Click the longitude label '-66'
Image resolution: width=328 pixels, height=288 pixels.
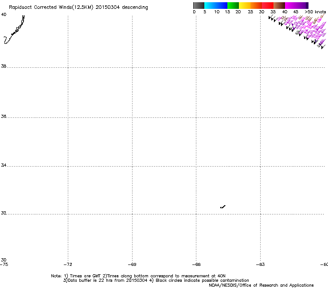click(196, 265)
